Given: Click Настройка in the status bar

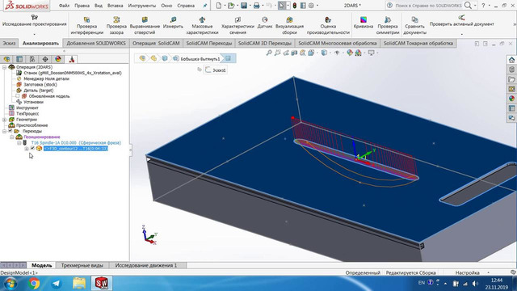Looking at the screenshot, I should tap(467, 273).
